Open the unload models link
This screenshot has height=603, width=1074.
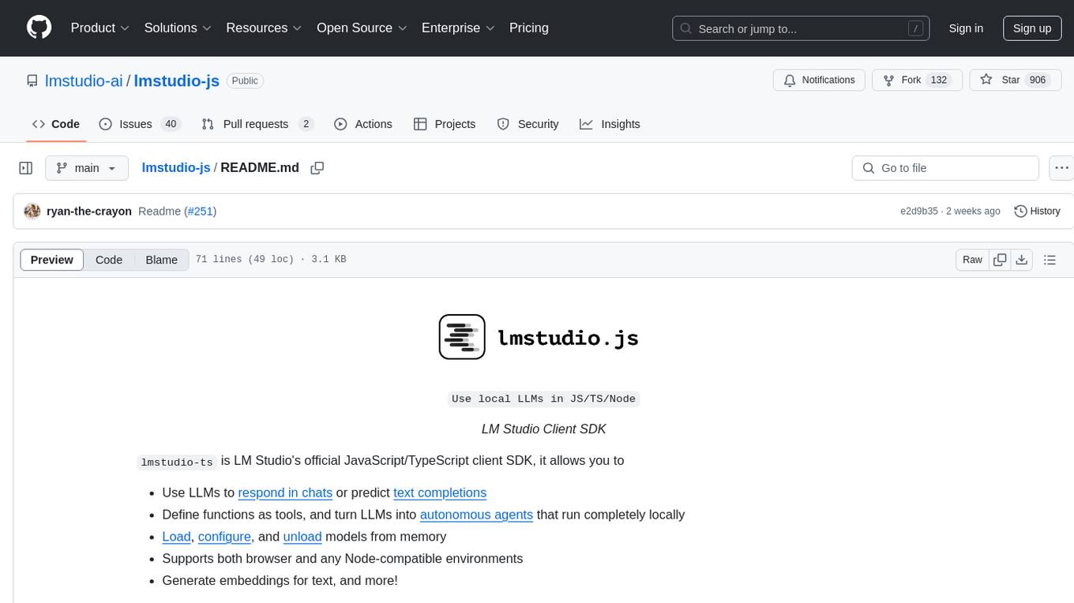[x=302, y=537]
